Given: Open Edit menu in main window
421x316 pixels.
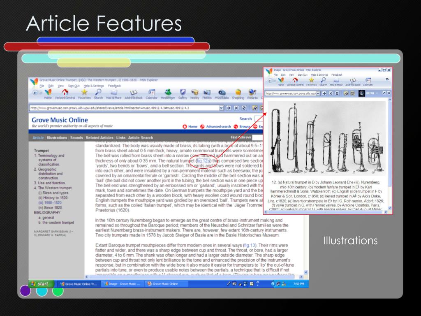Looking at the screenshot, I should tap(51, 86).
